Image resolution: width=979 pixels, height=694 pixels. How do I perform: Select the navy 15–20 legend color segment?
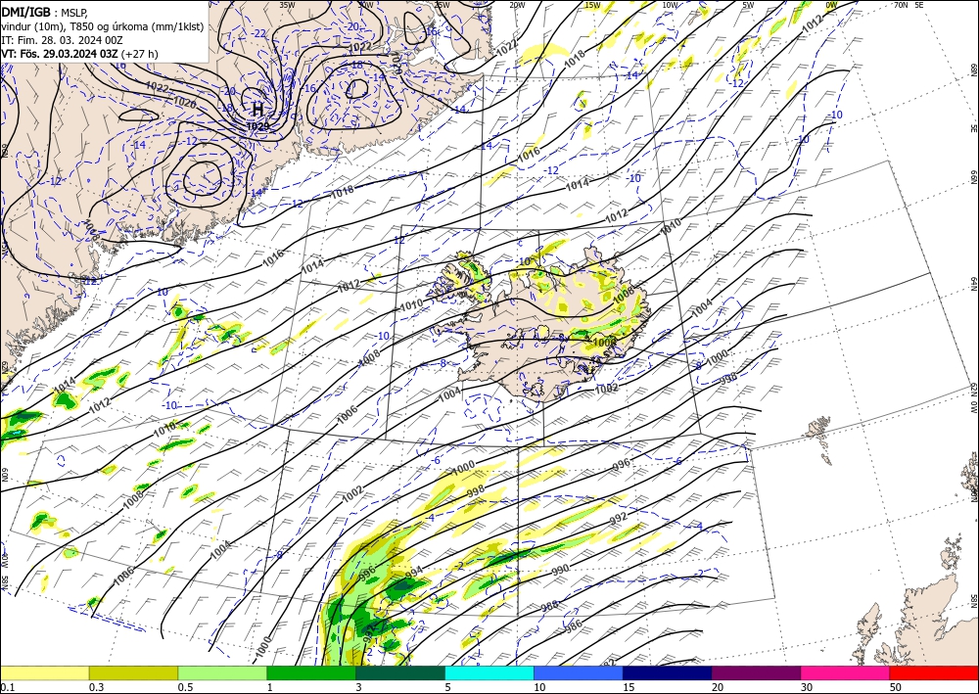click(668, 672)
